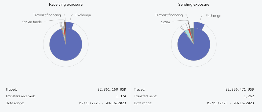The image size is (262, 112).
Task: Click the Sending exposure heading
Action: click(194, 5)
